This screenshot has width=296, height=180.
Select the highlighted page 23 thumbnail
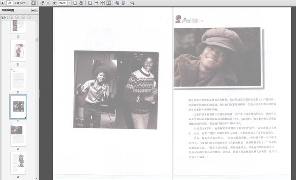tap(18, 107)
